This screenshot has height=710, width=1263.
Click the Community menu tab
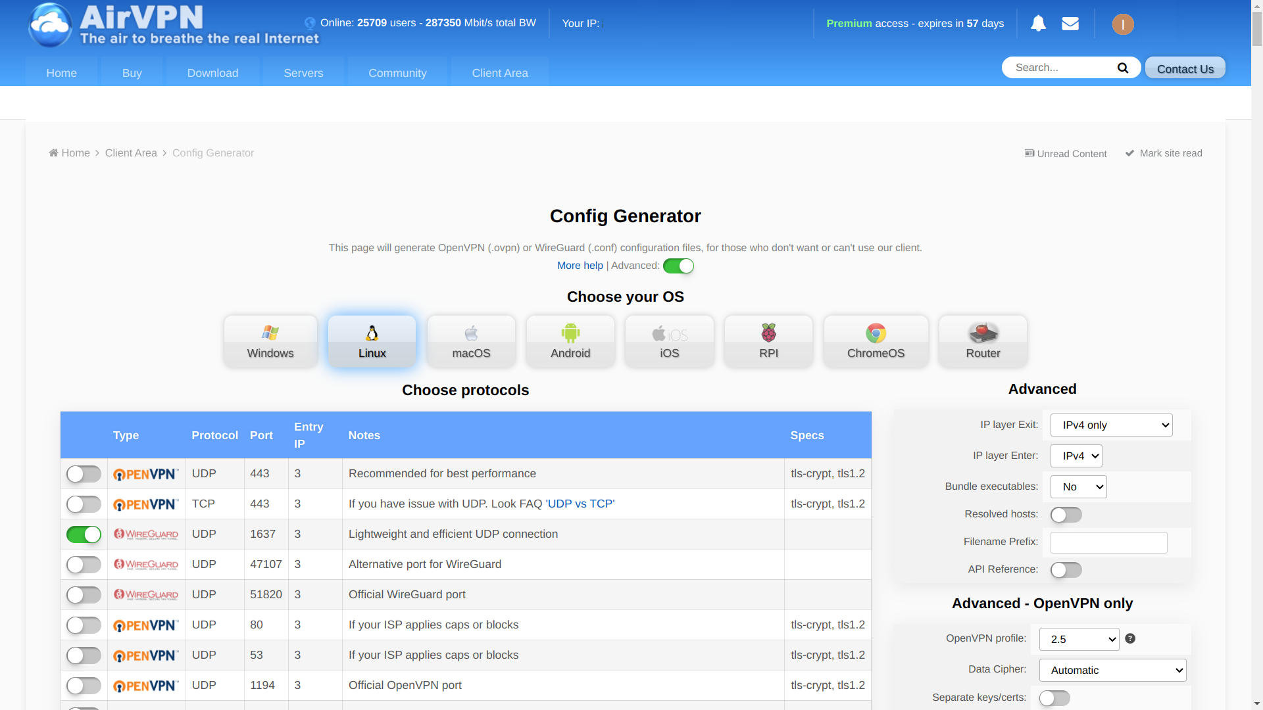pyautogui.click(x=397, y=73)
